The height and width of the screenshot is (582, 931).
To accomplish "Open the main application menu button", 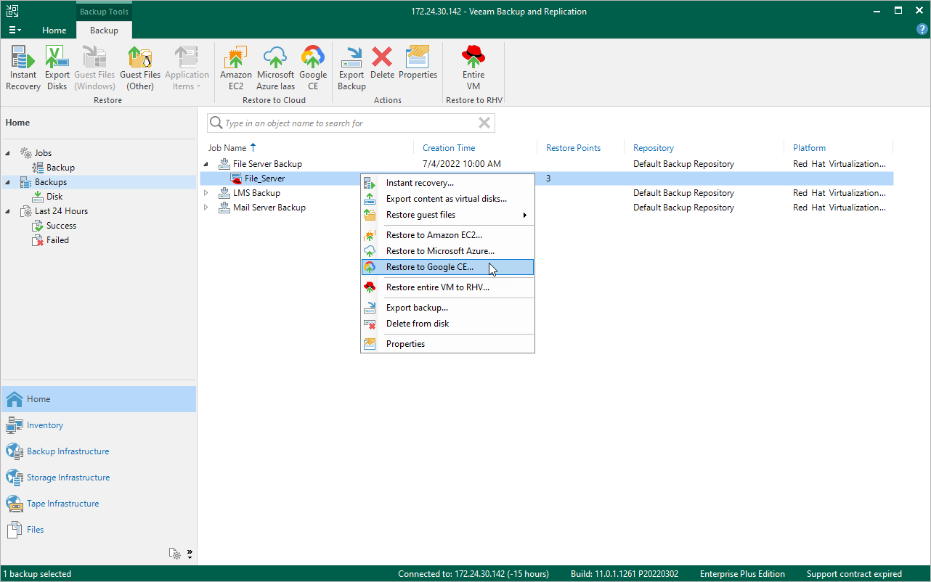I will pyautogui.click(x=15, y=30).
